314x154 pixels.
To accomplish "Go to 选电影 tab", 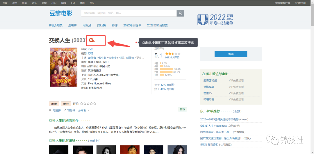I will click(72, 25).
